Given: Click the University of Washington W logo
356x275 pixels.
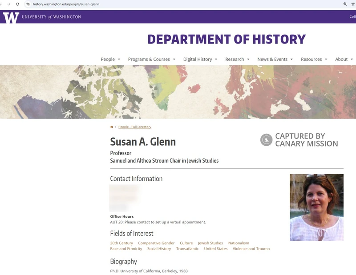Looking at the screenshot, I should [11, 17].
